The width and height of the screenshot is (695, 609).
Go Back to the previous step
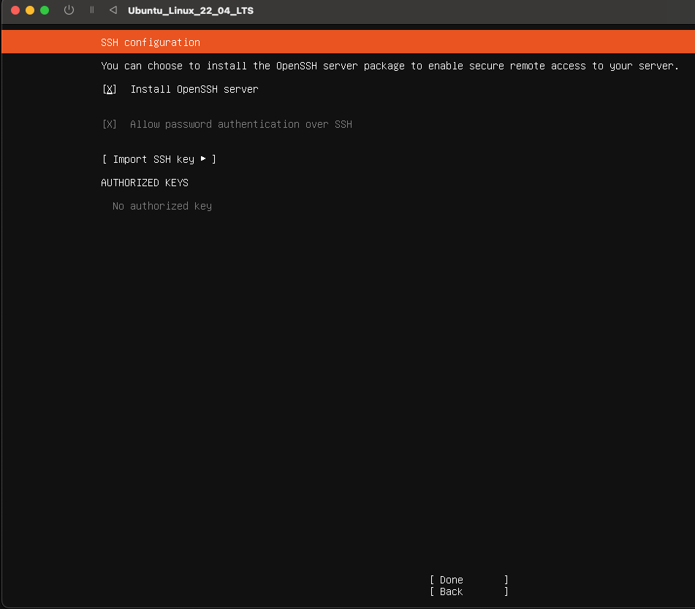[469, 591]
